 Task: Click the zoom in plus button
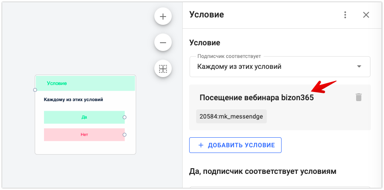(163, 17)
